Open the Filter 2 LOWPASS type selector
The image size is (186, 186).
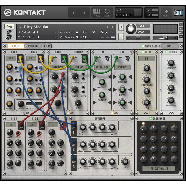(79, 67)
